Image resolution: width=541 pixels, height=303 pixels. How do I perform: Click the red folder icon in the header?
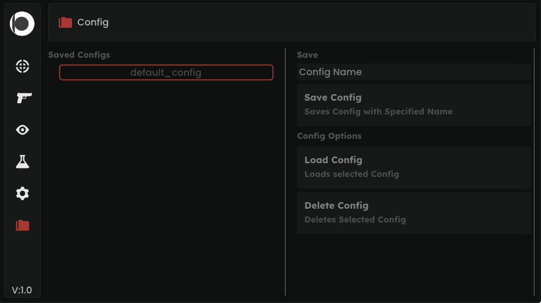pyautogui.click(x=65, y=22)
